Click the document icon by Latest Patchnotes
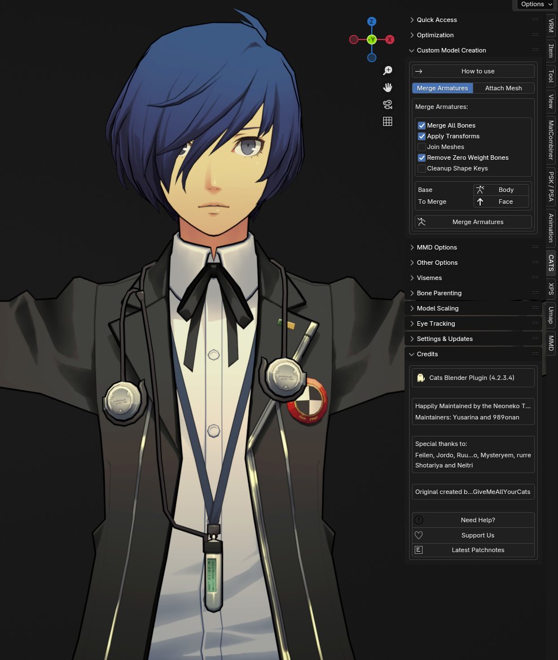The image size is (558, 660). 419,550
